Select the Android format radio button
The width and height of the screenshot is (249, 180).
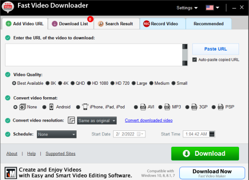(x=44, y=107)
